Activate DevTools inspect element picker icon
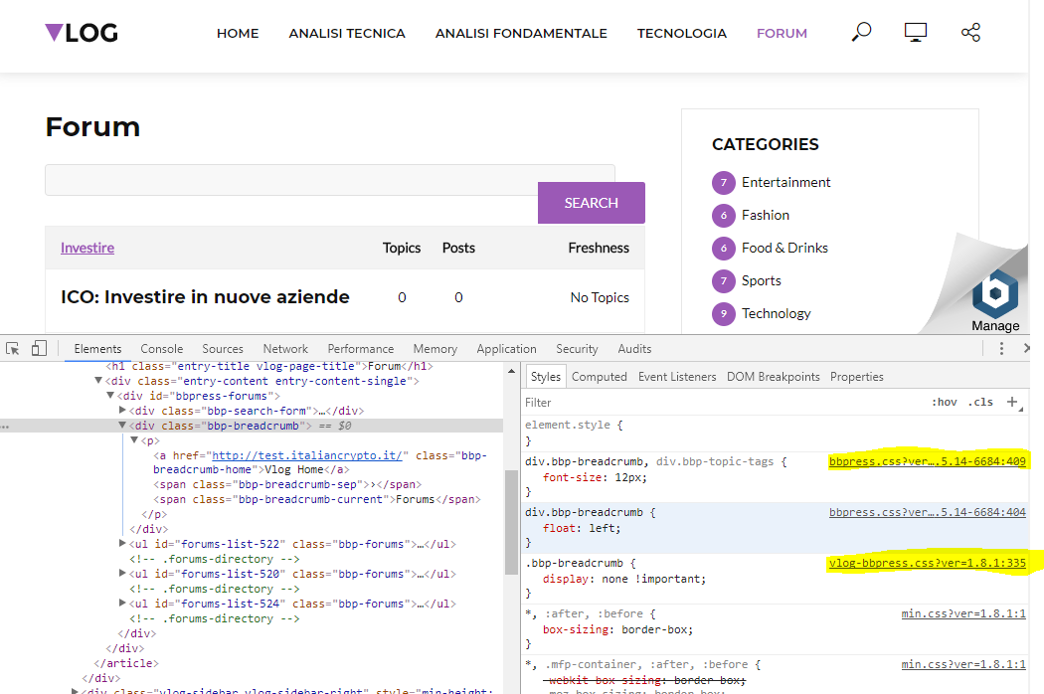This screenshot has width=1044, height=694. [x=13, y=348]
